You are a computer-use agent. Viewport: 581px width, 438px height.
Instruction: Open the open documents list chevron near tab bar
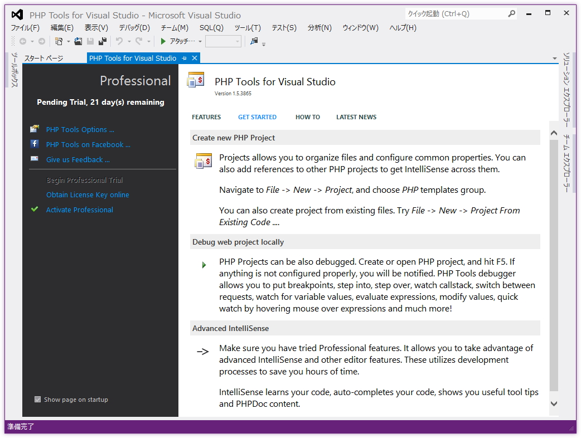pyautogui.click(x=555, y=57)
